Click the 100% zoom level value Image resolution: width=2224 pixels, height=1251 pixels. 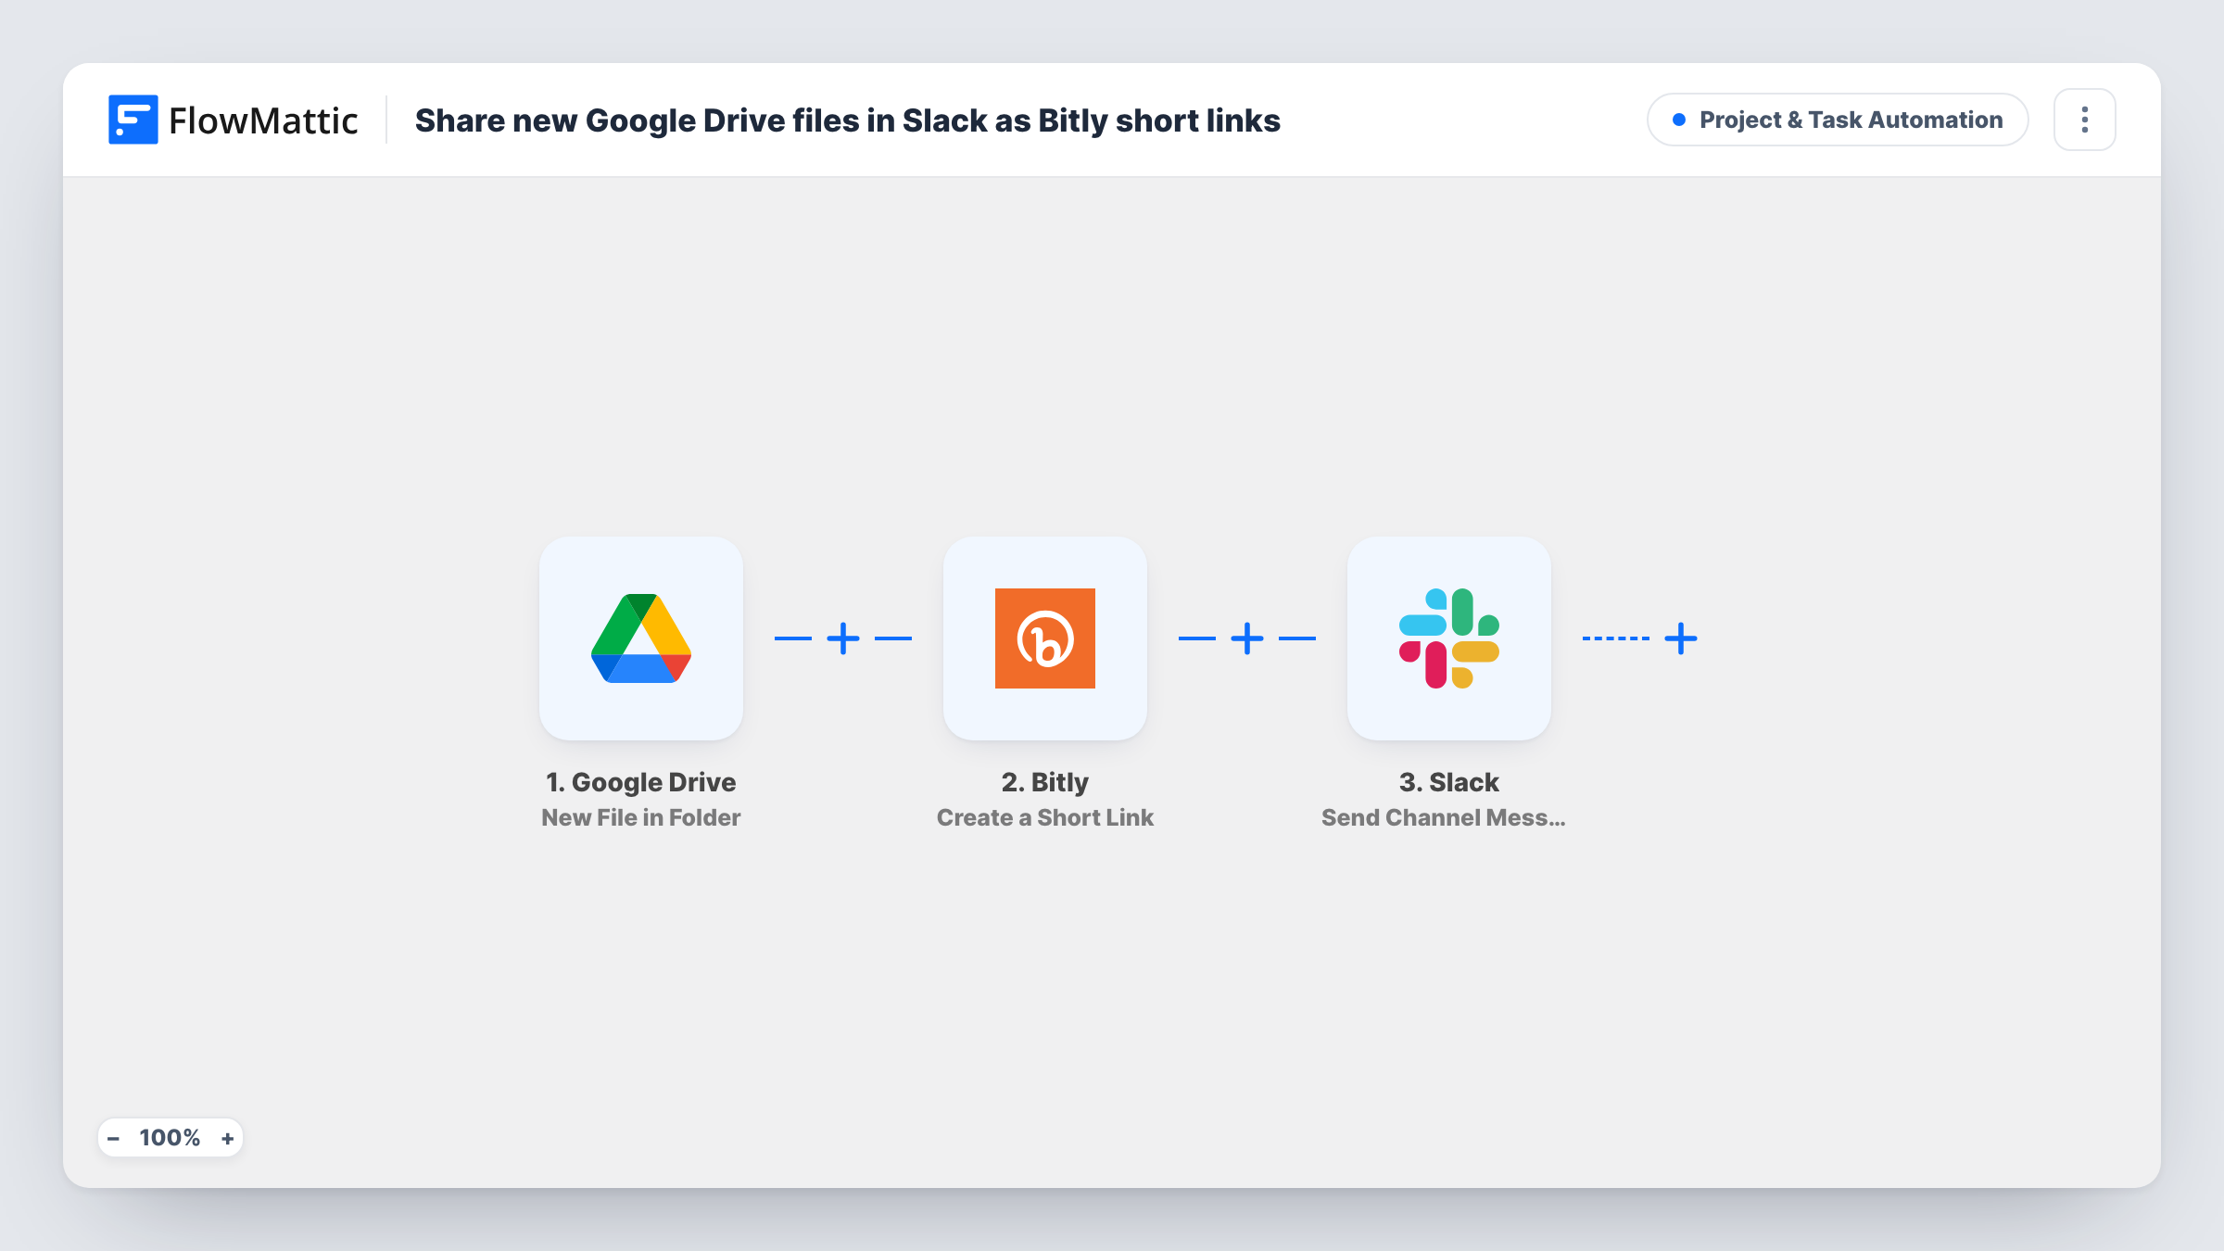pos(170,1138)
